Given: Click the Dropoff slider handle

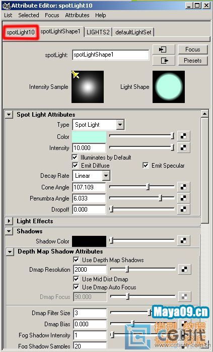Looking at the screenshot, I should [111, 209].
